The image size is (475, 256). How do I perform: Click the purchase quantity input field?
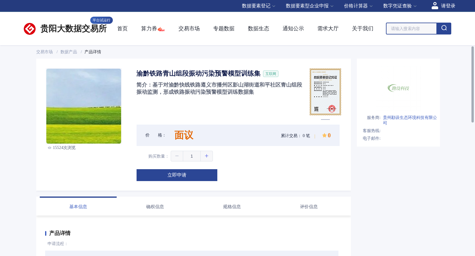[192, 156]
